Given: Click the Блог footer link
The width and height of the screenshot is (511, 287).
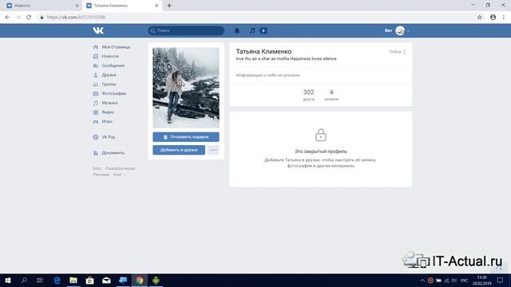Looking at the screenshot, I should tap(97, 168).
